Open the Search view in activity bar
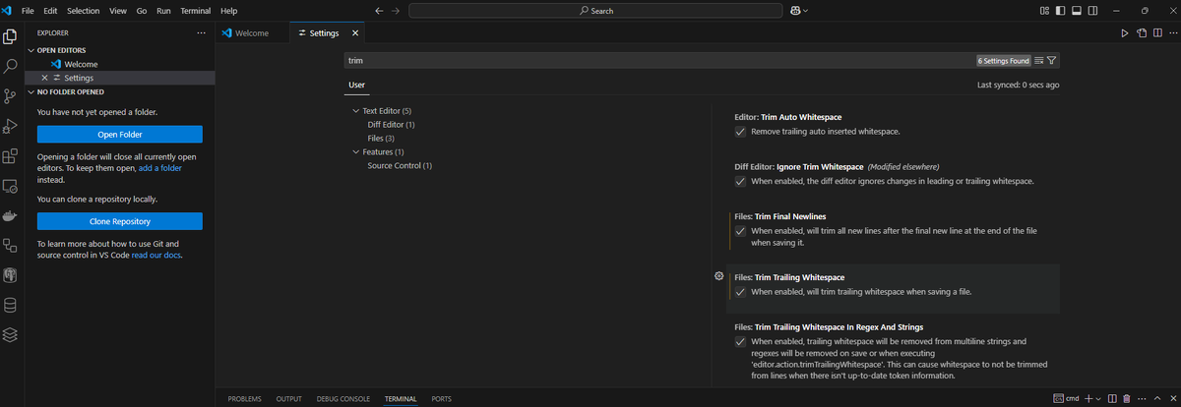 tap(11, 66)
